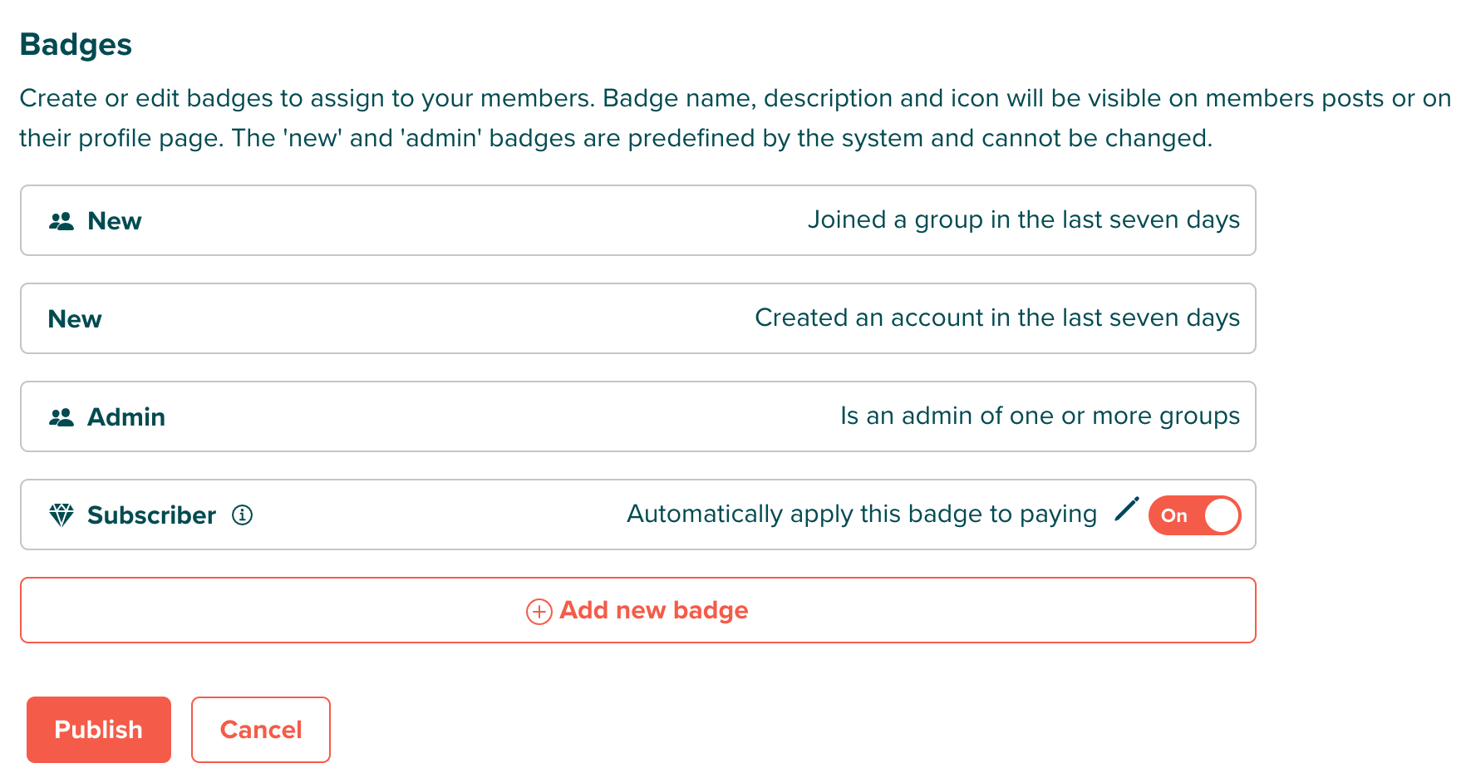Image resolution: width=1471 pixels, height=783 pixels.
Task: Click the Cancel button
Action: tap(261, 730)
